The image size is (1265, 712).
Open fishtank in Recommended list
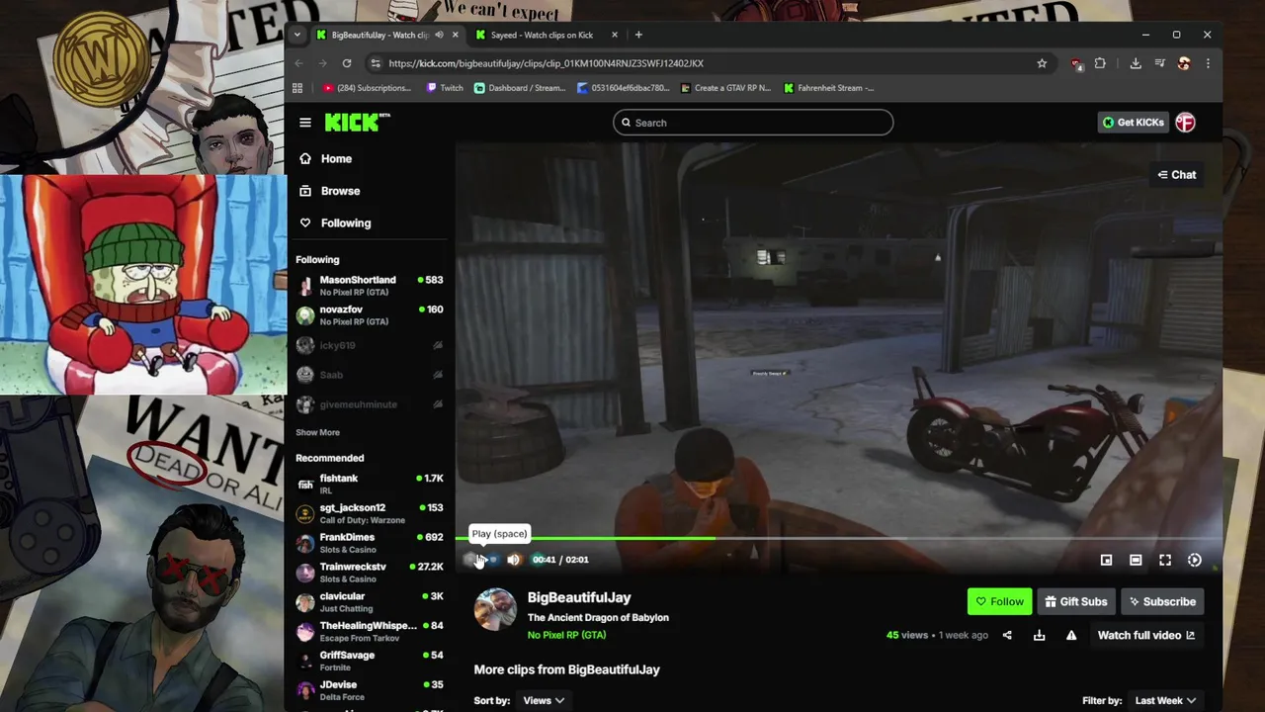click(x=370, y=484)
